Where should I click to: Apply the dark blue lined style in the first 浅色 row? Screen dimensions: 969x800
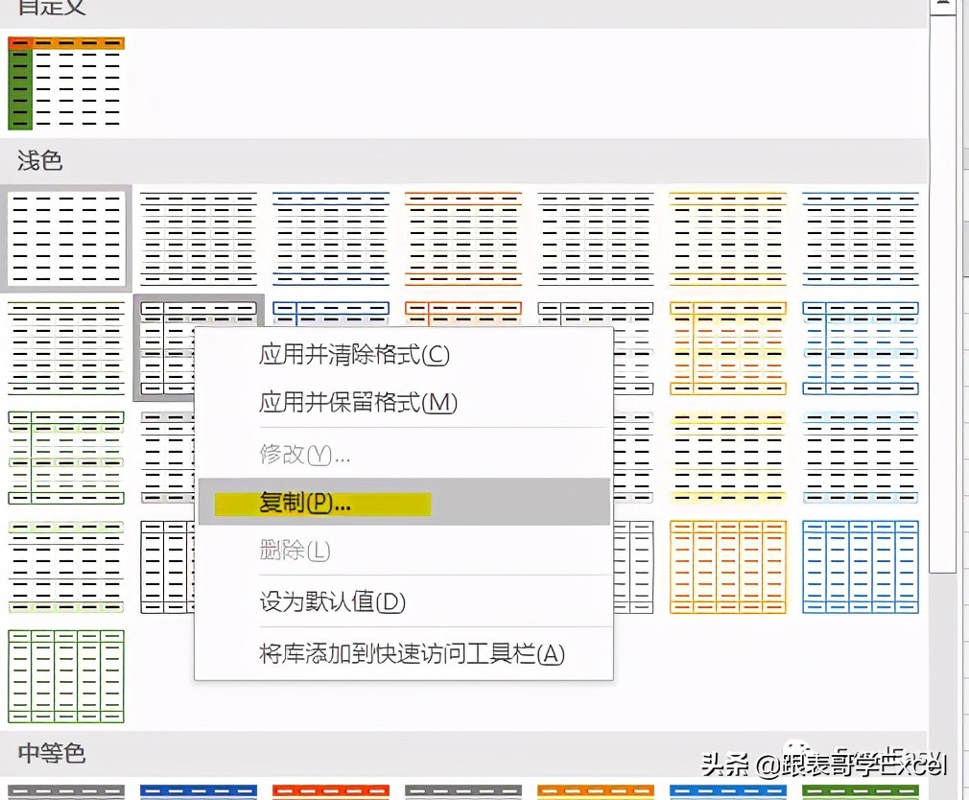click(x=331, y=239)
